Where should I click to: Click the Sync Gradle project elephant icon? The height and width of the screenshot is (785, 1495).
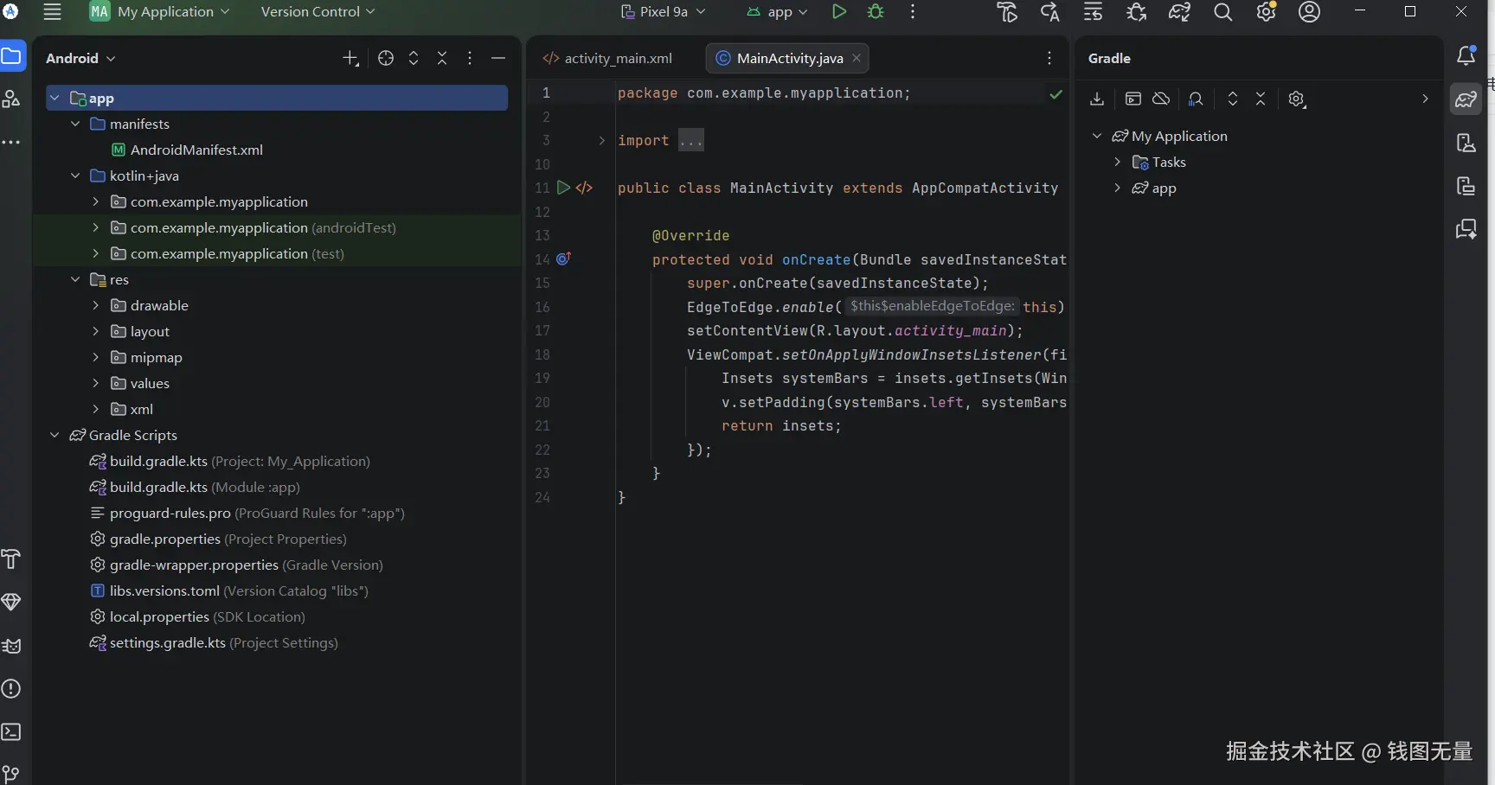1179,12
